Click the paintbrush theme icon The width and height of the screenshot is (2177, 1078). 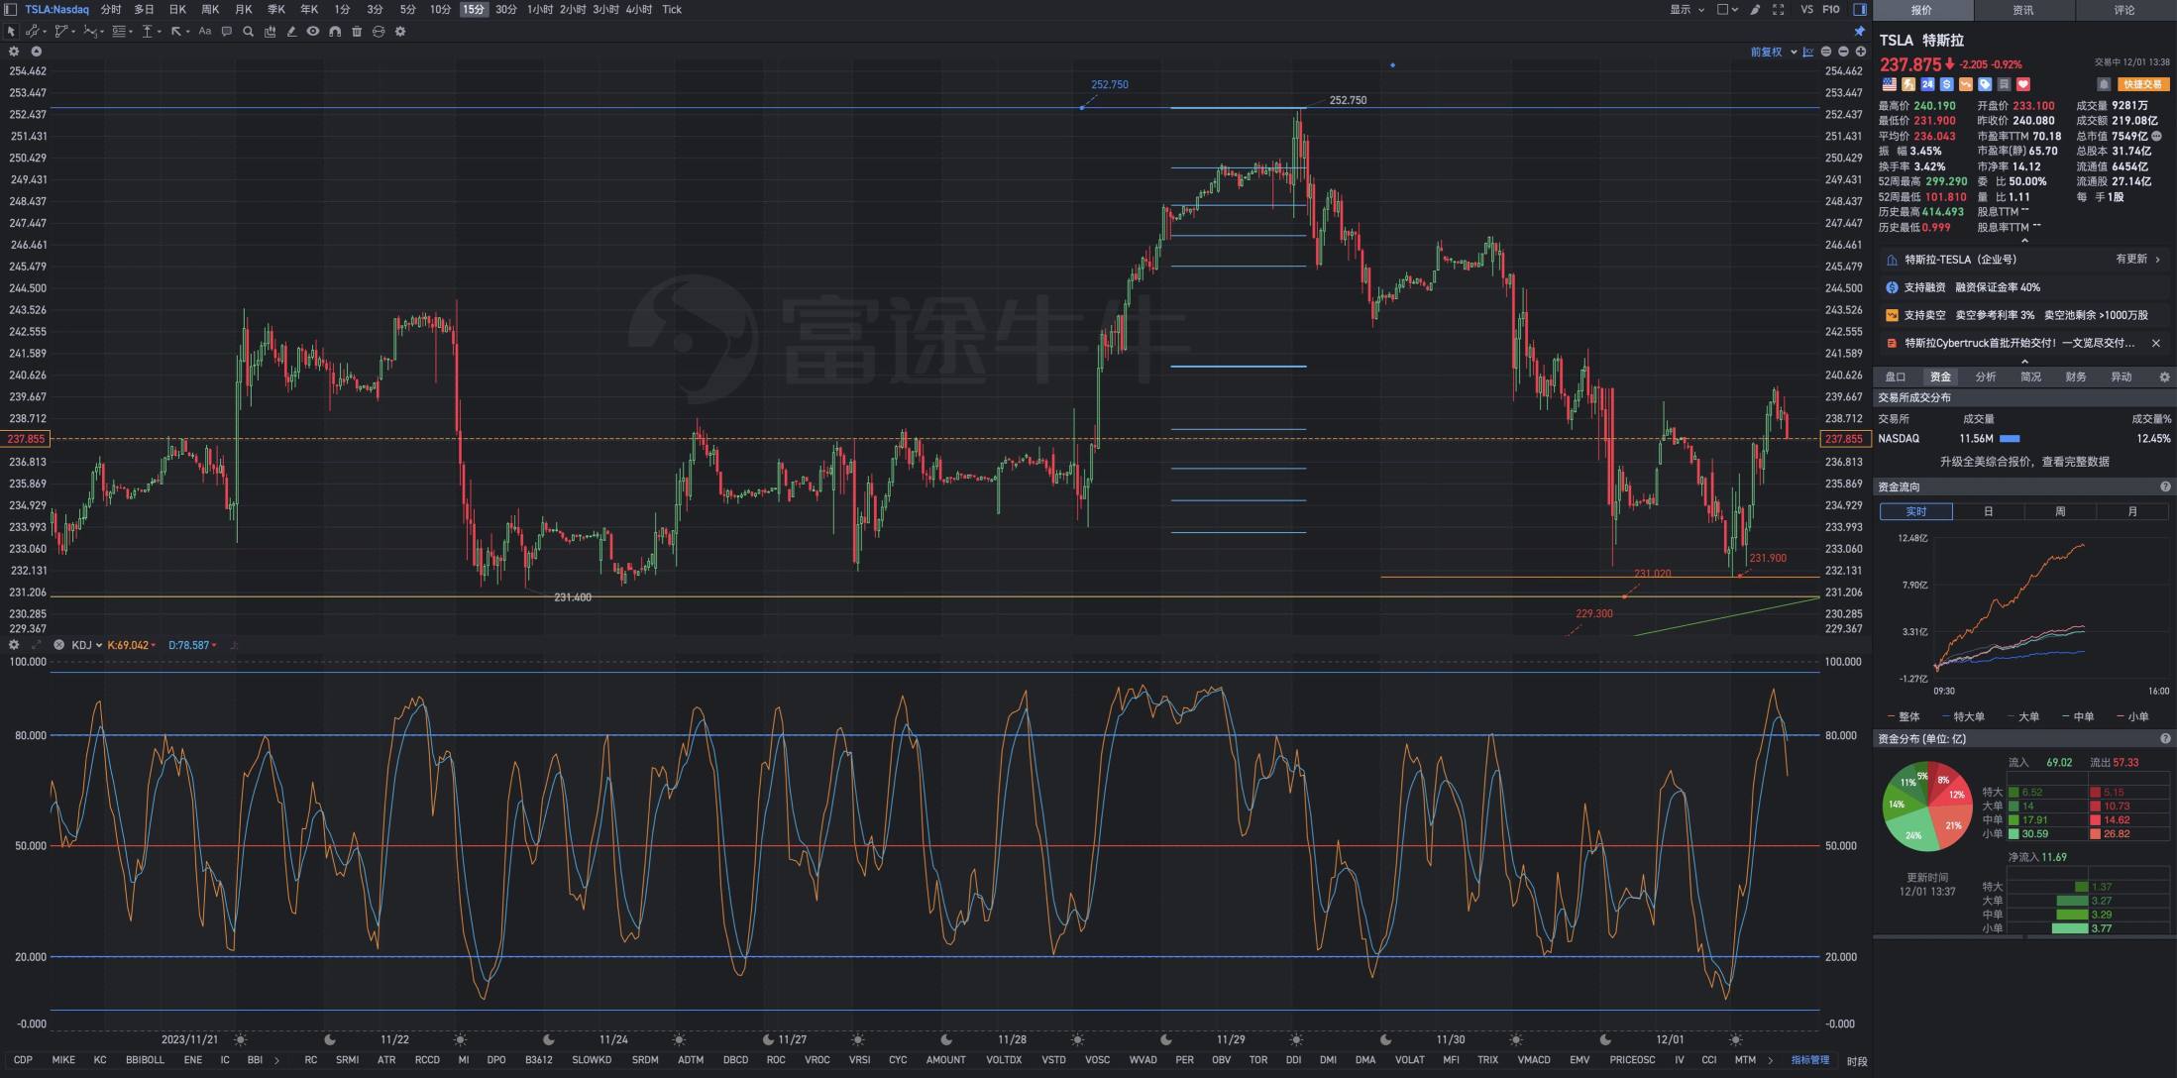[x=1755, y=9]
